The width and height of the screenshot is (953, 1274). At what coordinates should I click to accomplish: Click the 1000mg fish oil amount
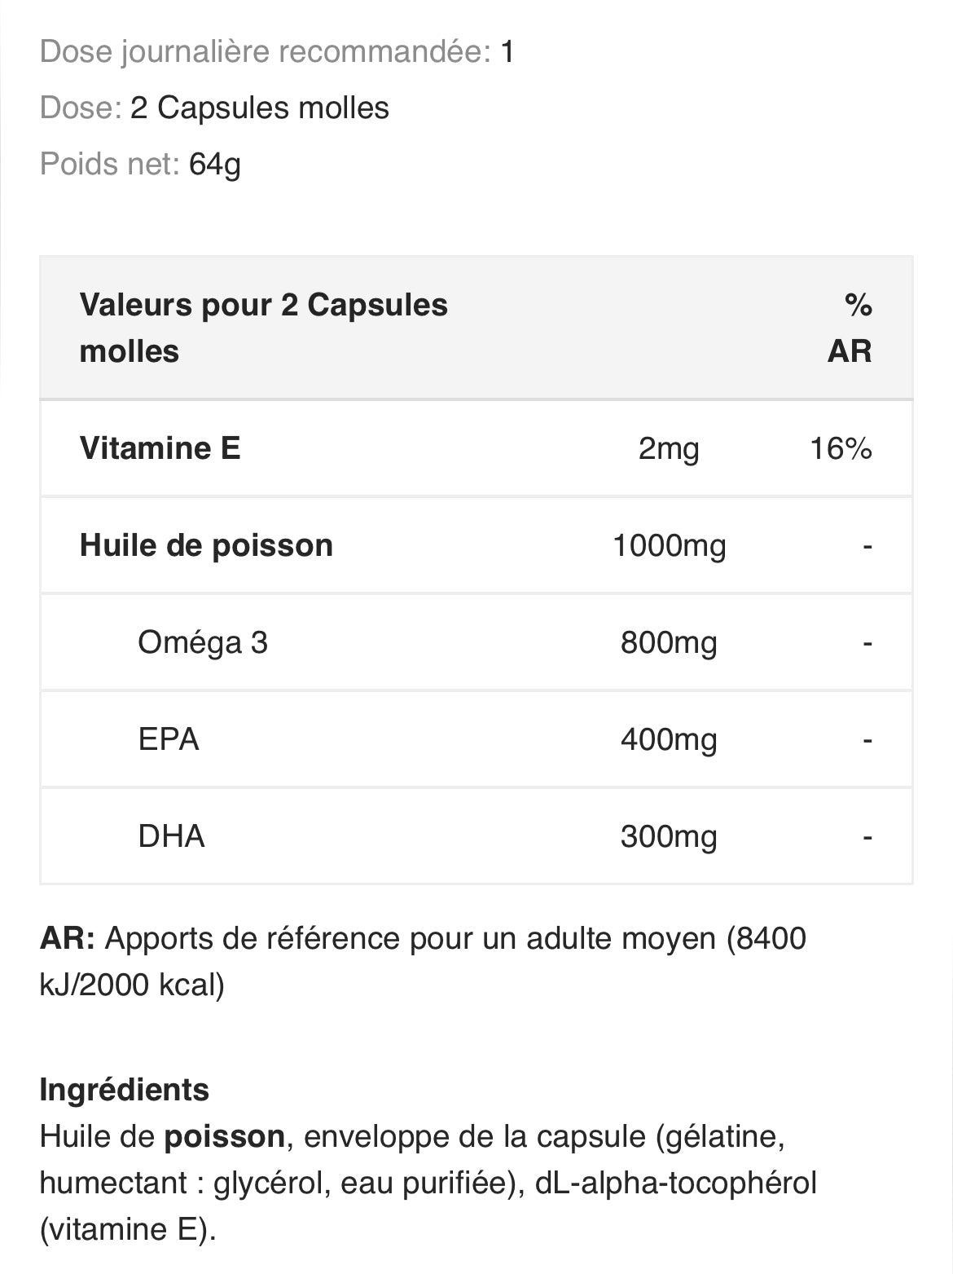pos(669,545)
